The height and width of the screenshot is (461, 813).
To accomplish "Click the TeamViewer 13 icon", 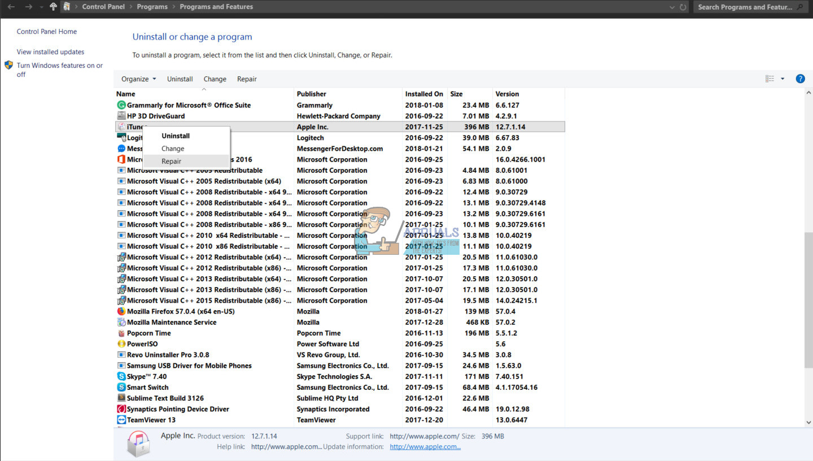I will [x=121, y=420].
